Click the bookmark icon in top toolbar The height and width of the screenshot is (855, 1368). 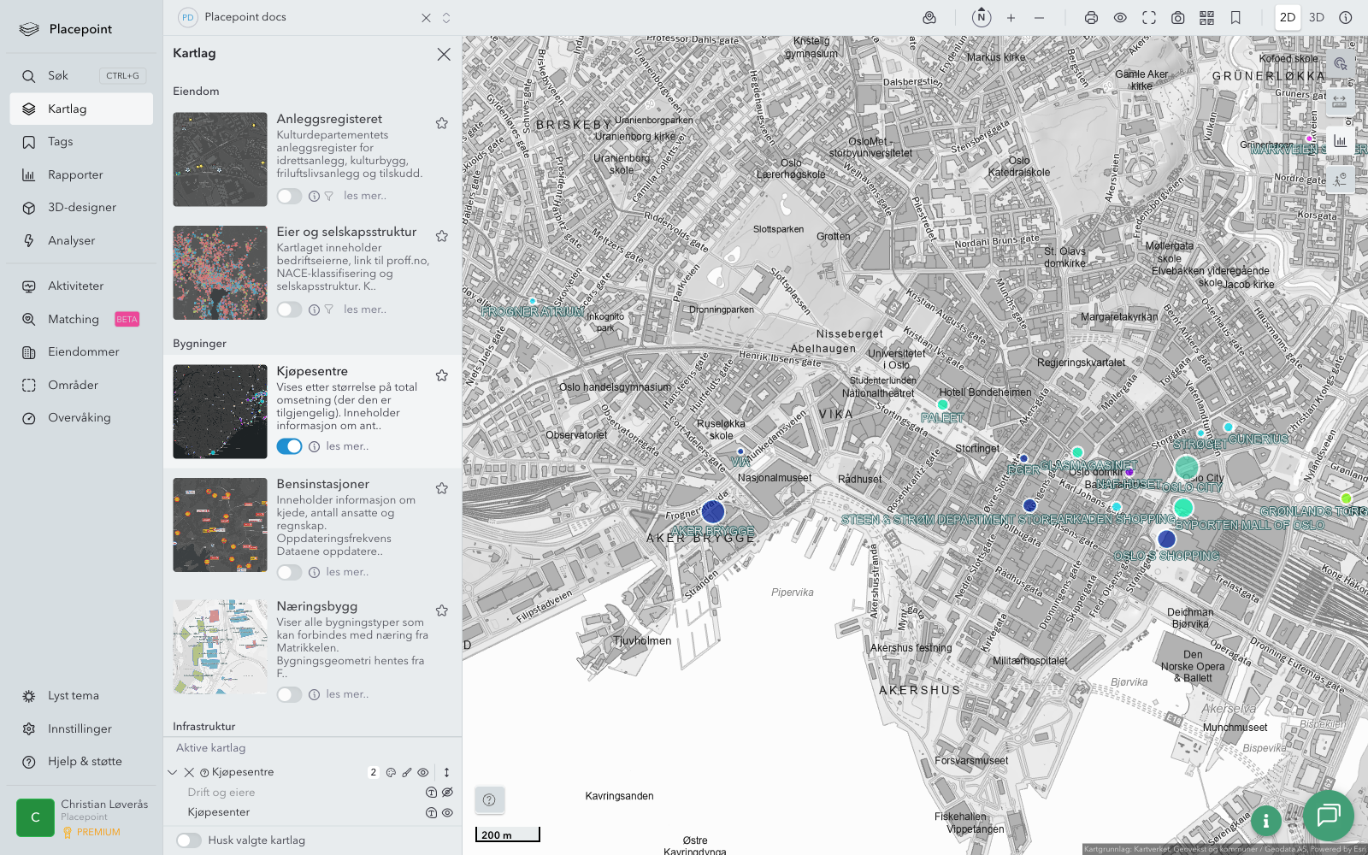pyautogui.click(x=1235, y=17)
